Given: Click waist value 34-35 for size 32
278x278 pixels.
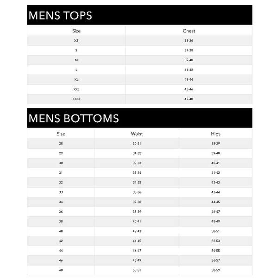Looking at the screenshot, I should pos(137,183).
